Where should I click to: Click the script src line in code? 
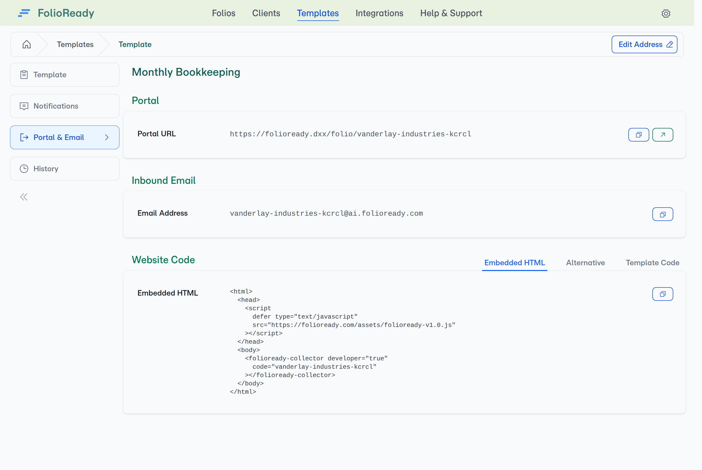pyautogui.click(x=354, y=325)
